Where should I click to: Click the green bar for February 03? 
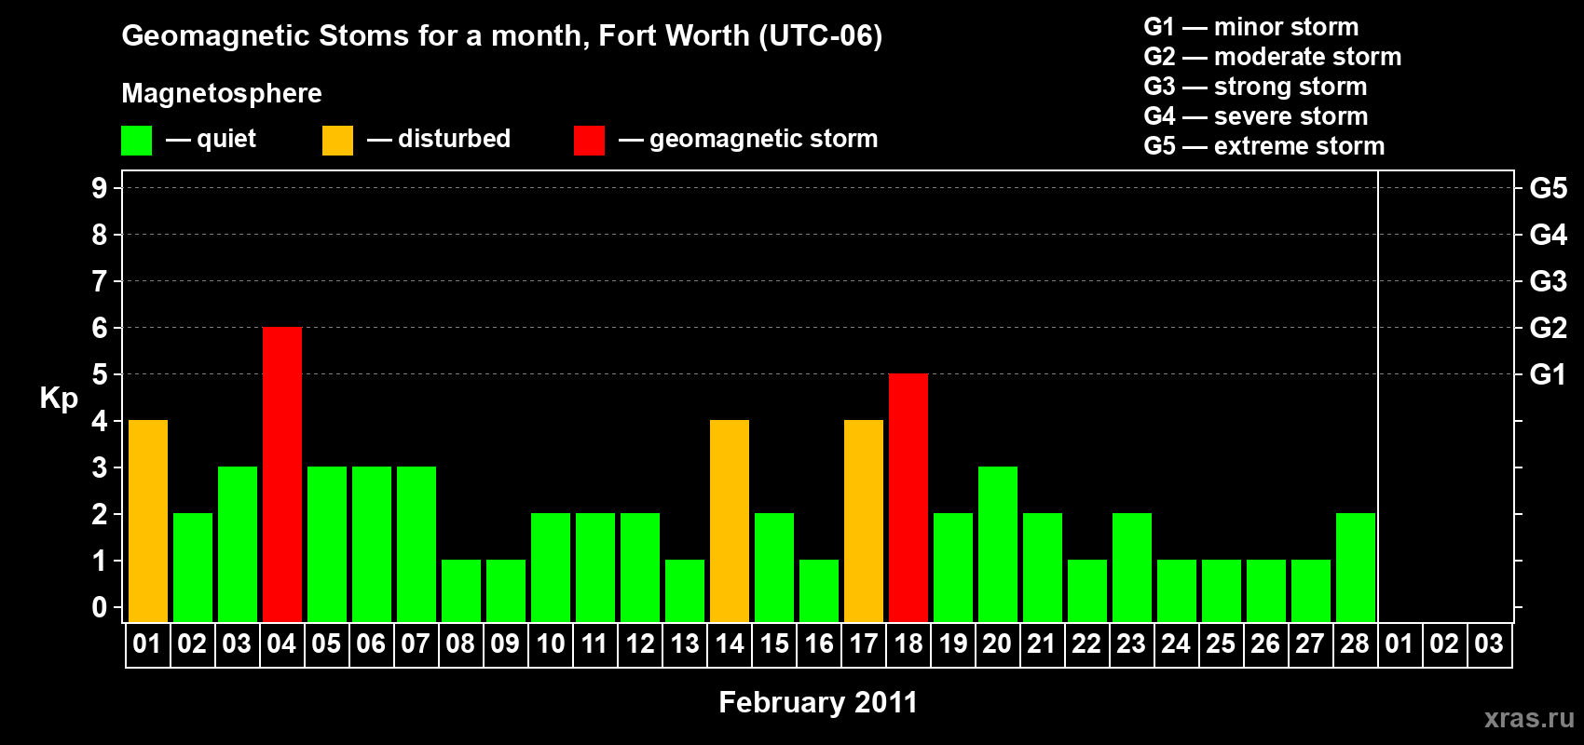click(238, 545)
